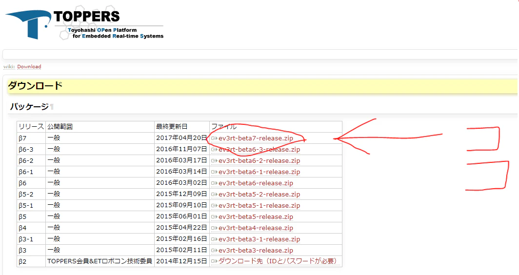This screenshot has width=519, height=275.
Task: Click the date 2015年02月16日
Action: tap(181, 239)
